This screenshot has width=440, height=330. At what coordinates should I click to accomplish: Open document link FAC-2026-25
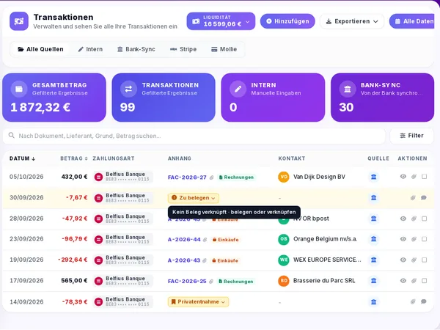[x=187, y=281]
